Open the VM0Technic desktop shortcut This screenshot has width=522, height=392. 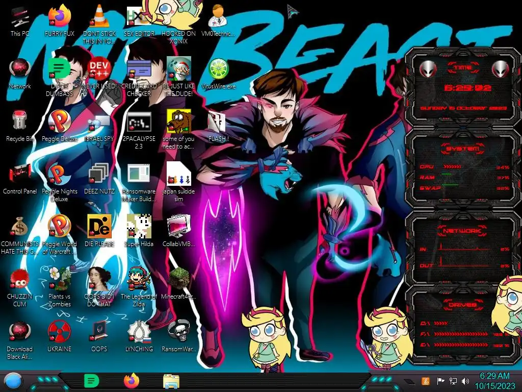click(218, 20)
